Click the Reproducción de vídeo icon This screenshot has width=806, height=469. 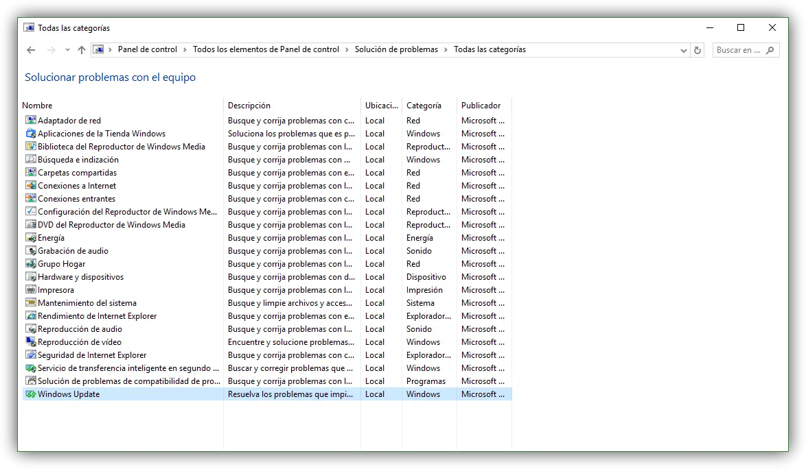pos(31,341)
